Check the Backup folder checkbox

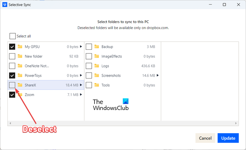pos(89,47)
